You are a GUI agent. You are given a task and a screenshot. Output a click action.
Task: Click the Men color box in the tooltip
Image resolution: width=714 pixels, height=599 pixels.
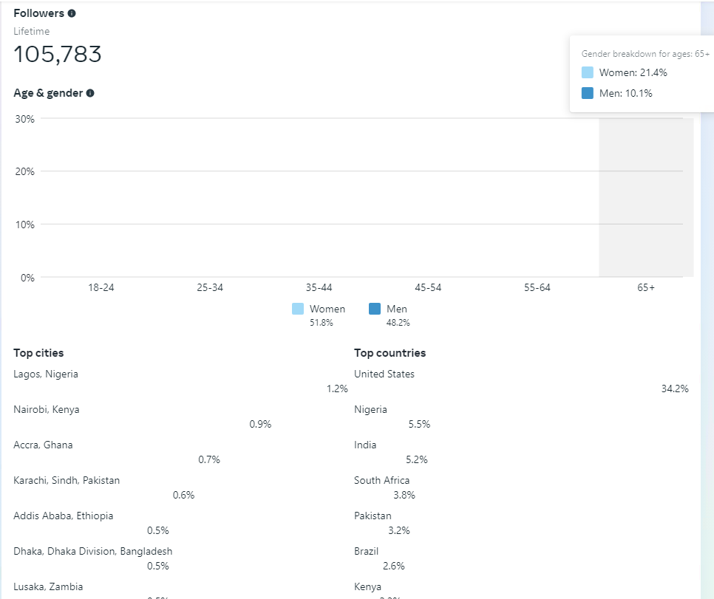point(588,93)
